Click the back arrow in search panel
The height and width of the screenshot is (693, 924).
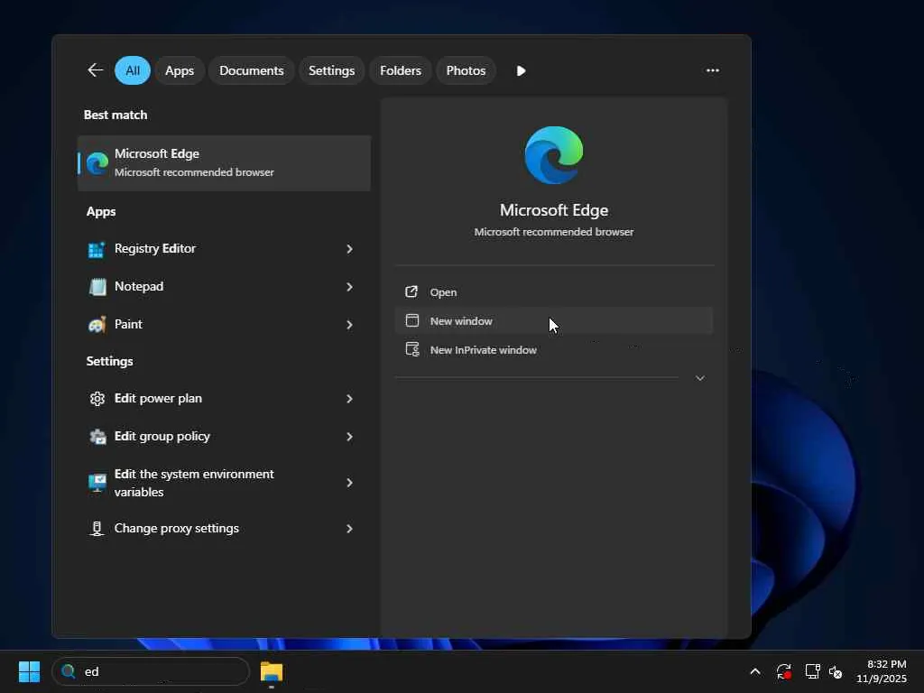[96, 70]
